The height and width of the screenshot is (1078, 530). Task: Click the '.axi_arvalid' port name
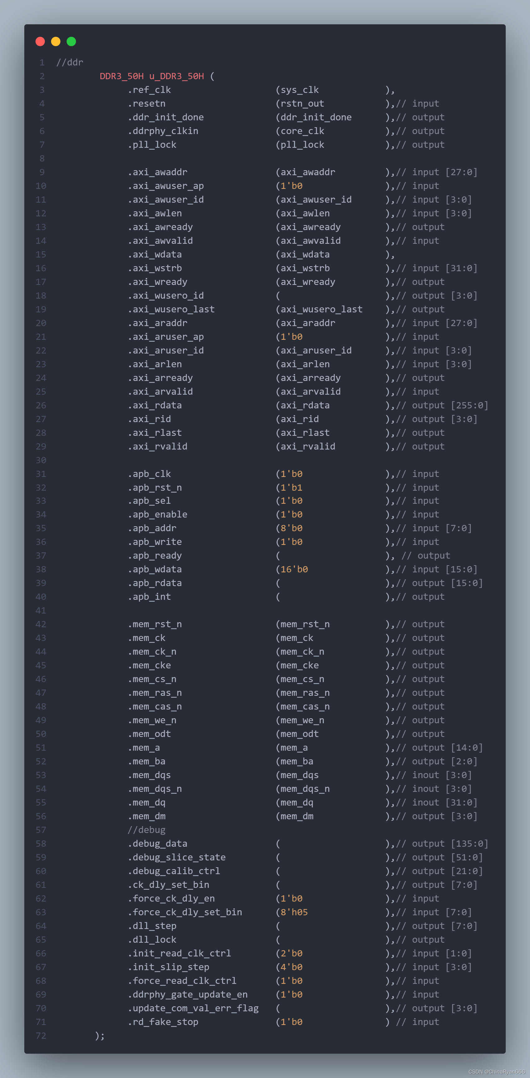[x=160, y=392]
